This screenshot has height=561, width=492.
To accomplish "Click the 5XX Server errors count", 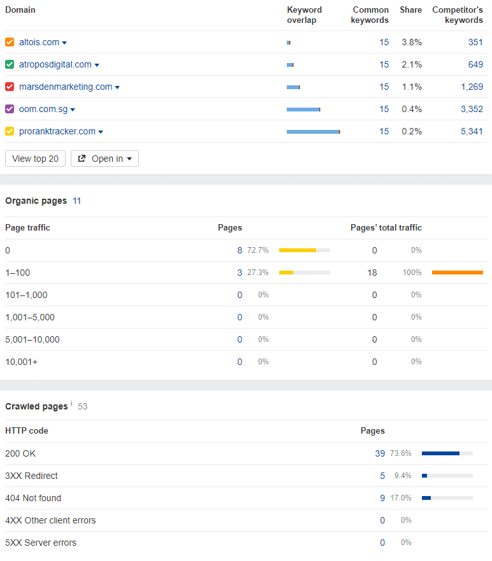I will (x=382, y=543).
